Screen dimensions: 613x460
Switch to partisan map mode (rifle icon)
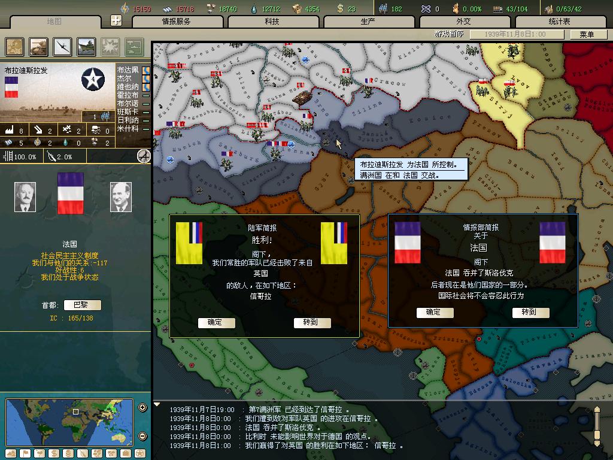83,453
